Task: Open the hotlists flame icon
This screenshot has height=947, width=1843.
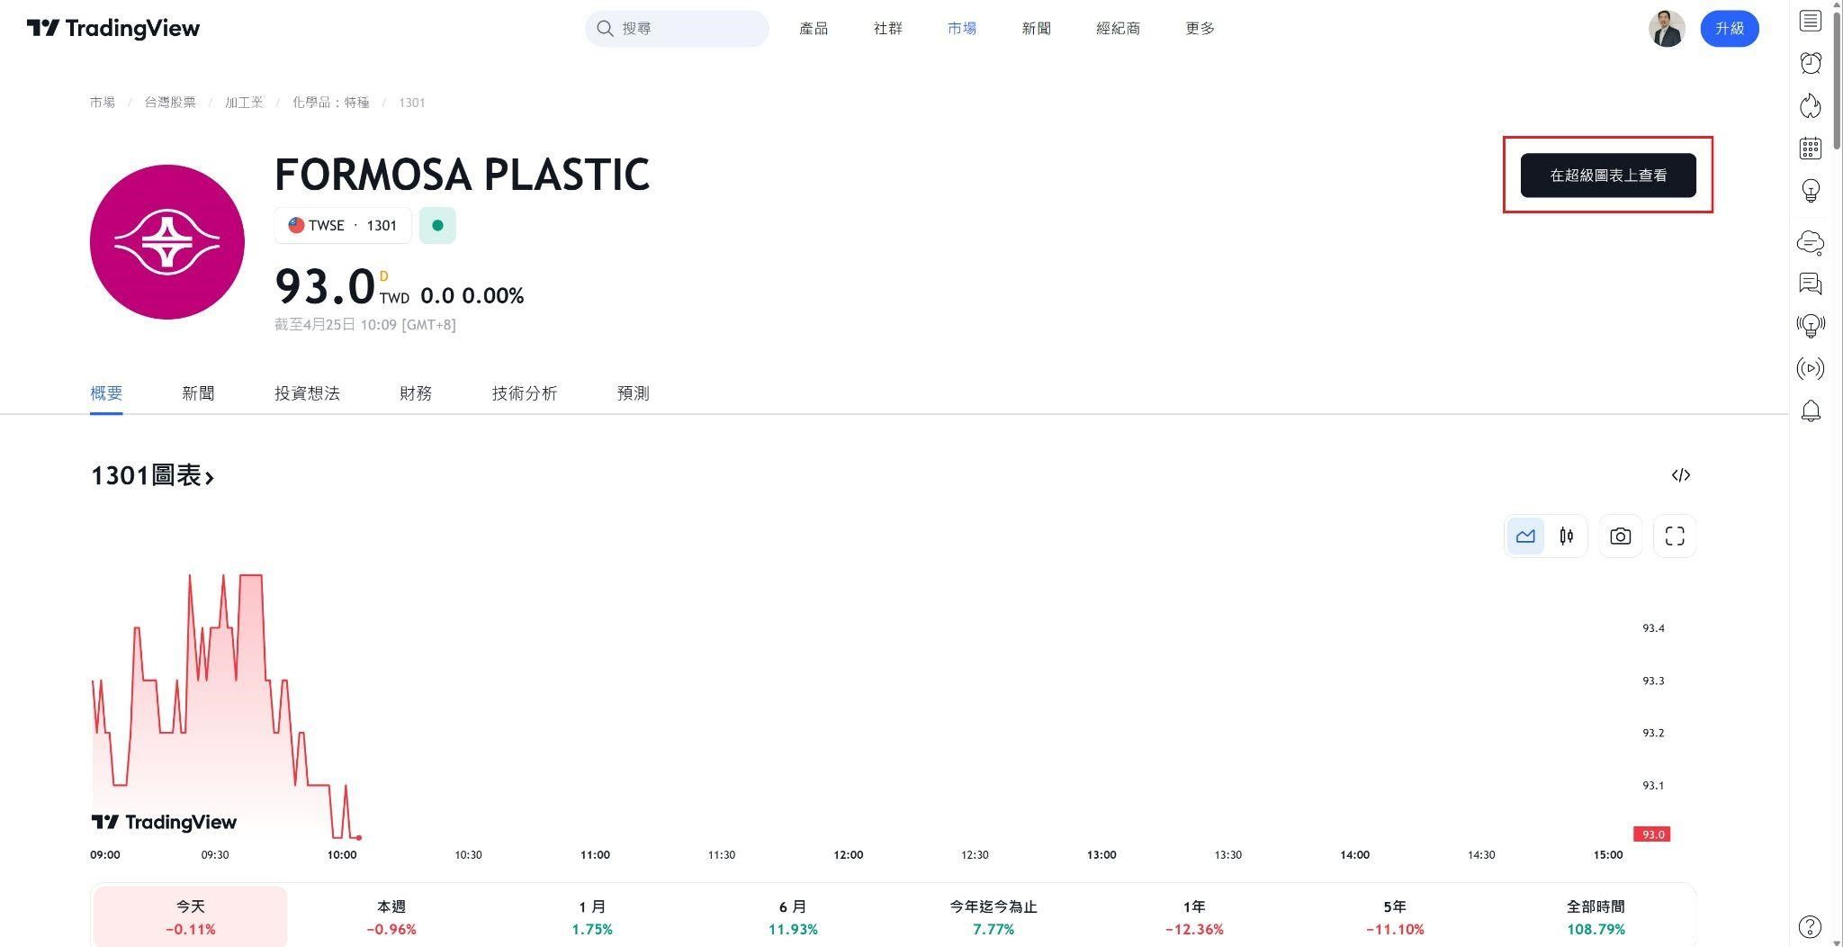Action: click(1811, 105)
